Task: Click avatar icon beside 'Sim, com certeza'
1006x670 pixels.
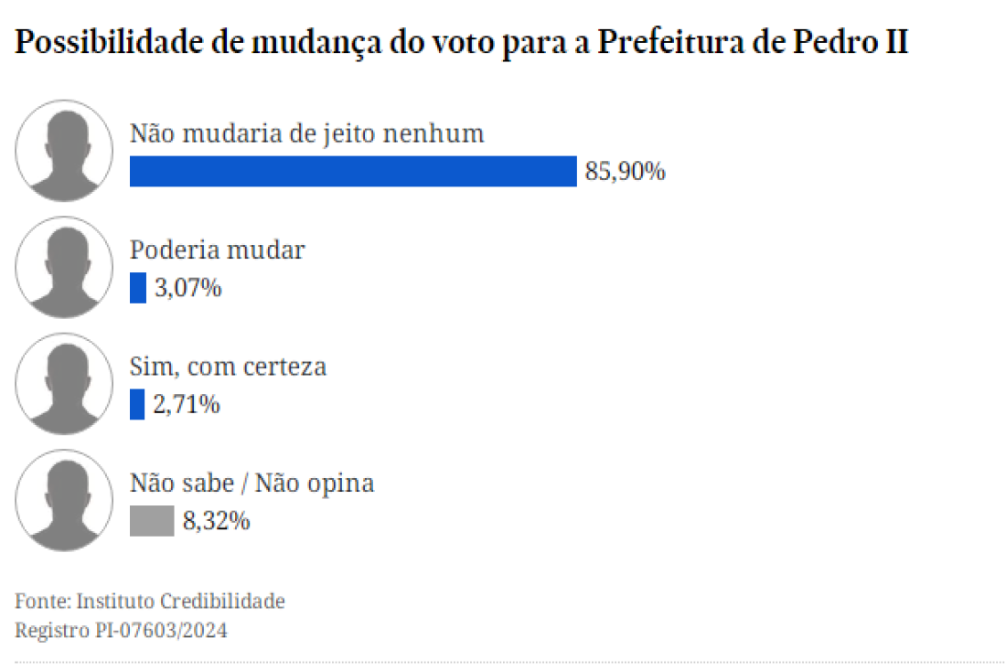Action: [64, 383]
